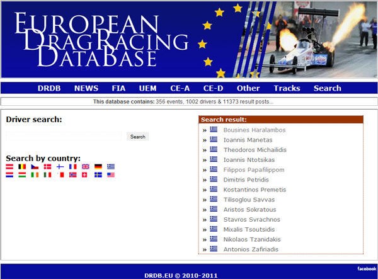378x279 pixels.
Task: Select the USA flag icon
Action: pyautogui.click(x=111, y=174)
